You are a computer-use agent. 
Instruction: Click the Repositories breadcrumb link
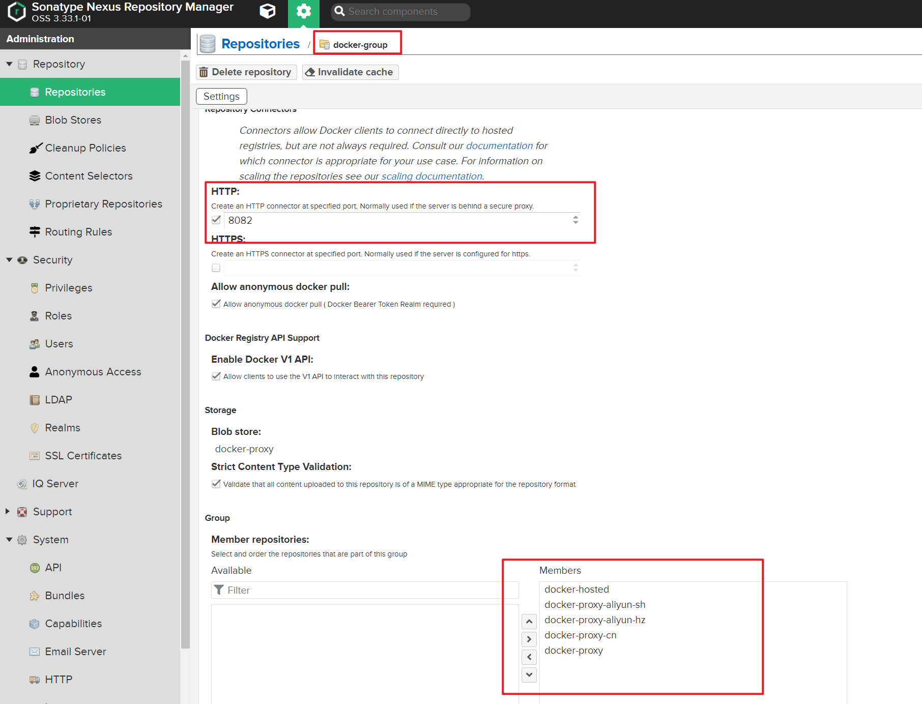pyautogui.click(x=261, y=44)
